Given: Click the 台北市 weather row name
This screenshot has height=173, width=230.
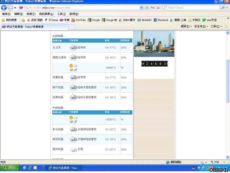Looking at the screenshot, I should tap(57, 48).
